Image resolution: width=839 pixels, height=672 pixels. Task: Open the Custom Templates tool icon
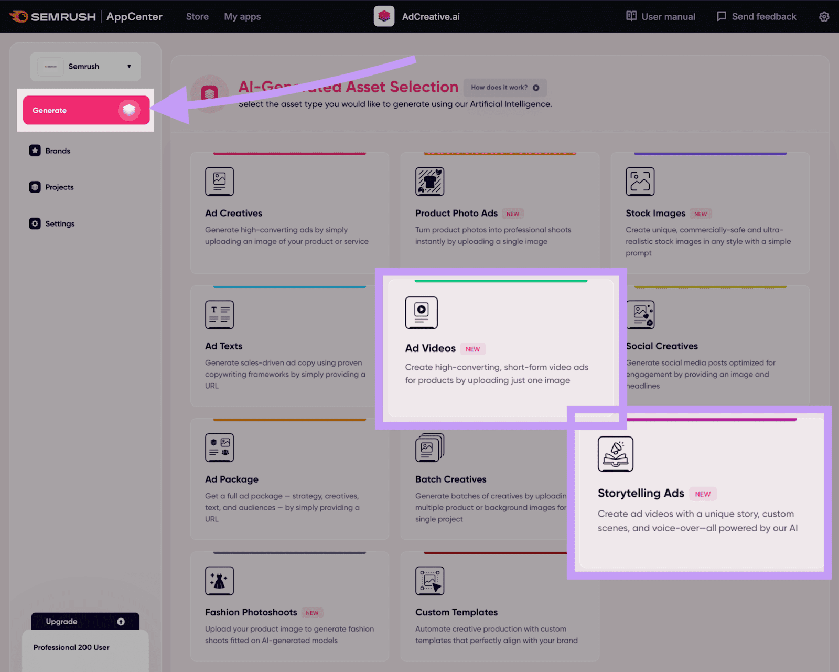429,581
